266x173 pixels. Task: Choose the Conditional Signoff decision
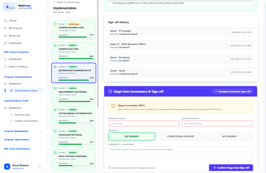coord(181,136)
